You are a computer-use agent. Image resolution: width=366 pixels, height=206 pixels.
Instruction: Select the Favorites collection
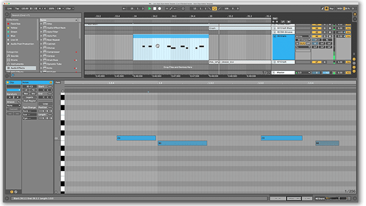[15, 24]
